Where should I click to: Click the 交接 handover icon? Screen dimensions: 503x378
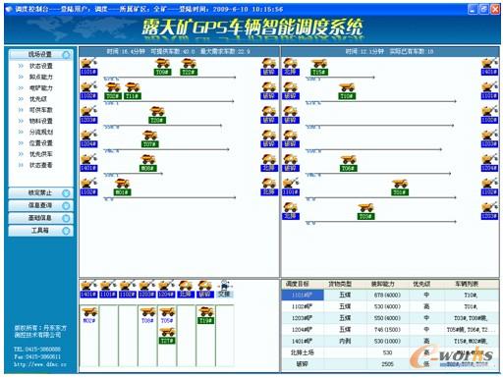[224, 289]
